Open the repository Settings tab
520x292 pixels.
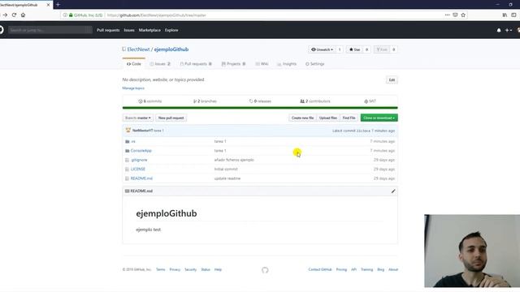[x=315, y=64]
